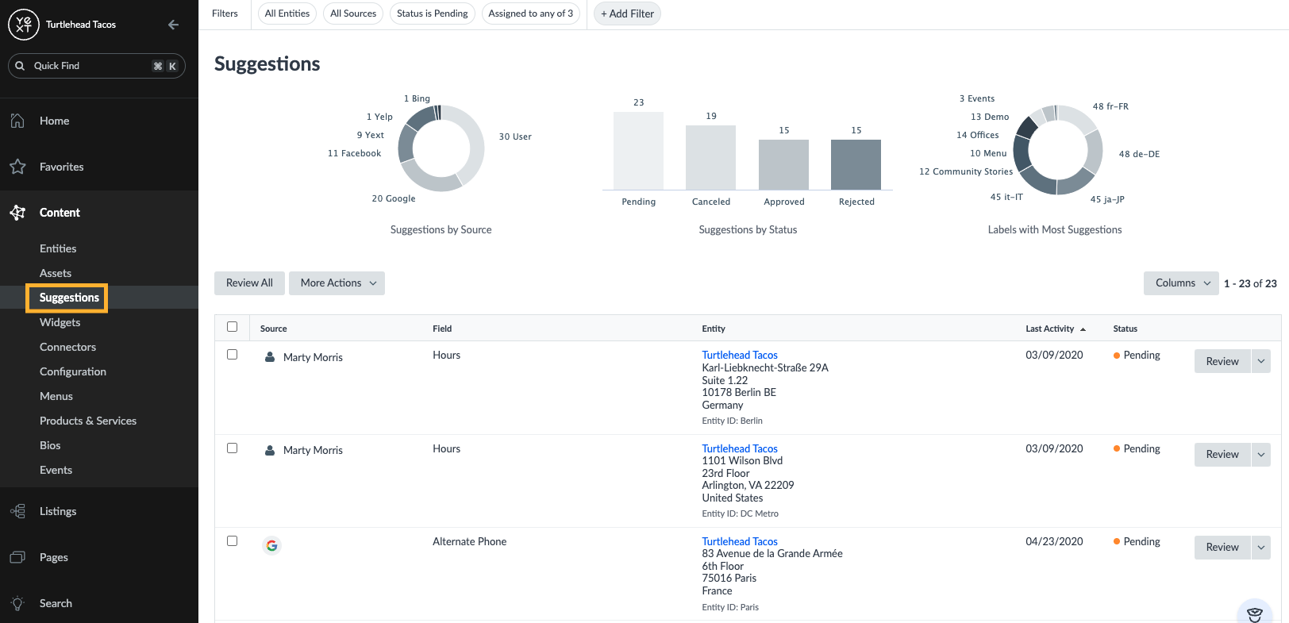This screenshot has height=623, width=1289.
Task: Click the '48 fr-FR' label in labels chart
Action: tap(1110, 106)
